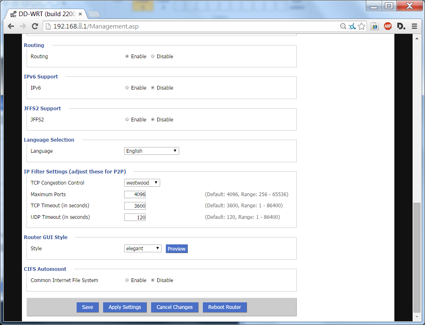
Task: Click the TCP Timeout default range hint
Action: (x=244, y=206)
